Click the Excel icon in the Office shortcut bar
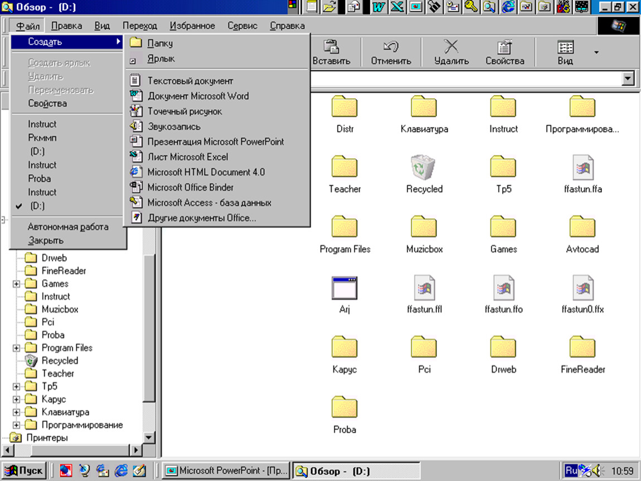Screen dimensions: 641x481 pos(397,7)
